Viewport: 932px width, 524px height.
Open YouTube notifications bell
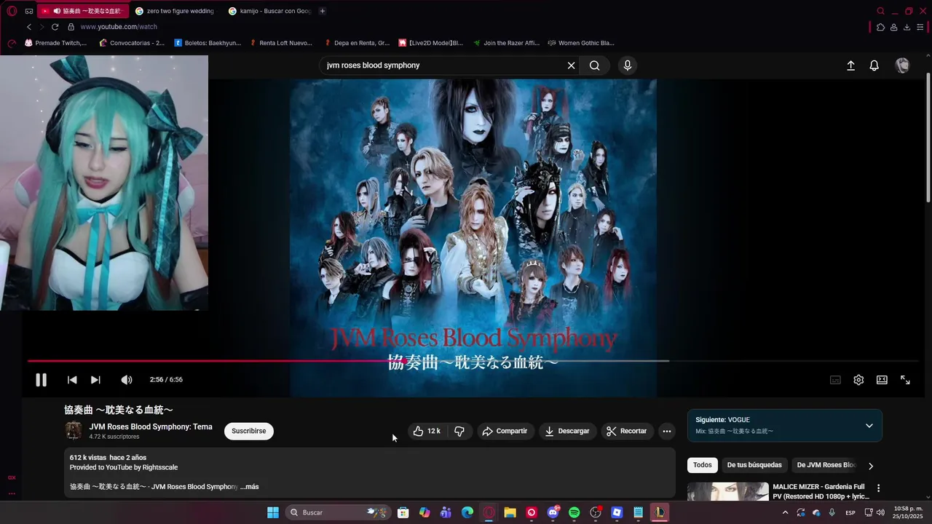click(x=874, y=65)
